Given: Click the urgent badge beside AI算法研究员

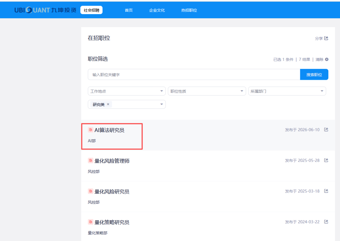Looking at the screenshot, I should 90,130.
